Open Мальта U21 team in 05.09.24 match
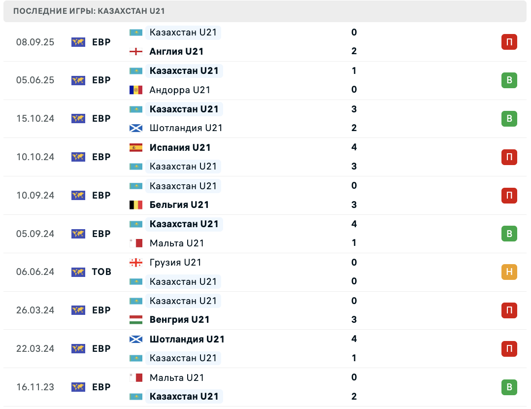Screen dimensions: 531x409 pyautogui.click(x=176, y=243)
